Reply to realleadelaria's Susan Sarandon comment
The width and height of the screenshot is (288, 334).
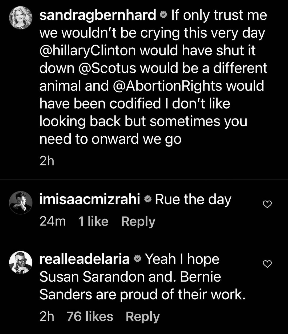[x=143, y=317]
